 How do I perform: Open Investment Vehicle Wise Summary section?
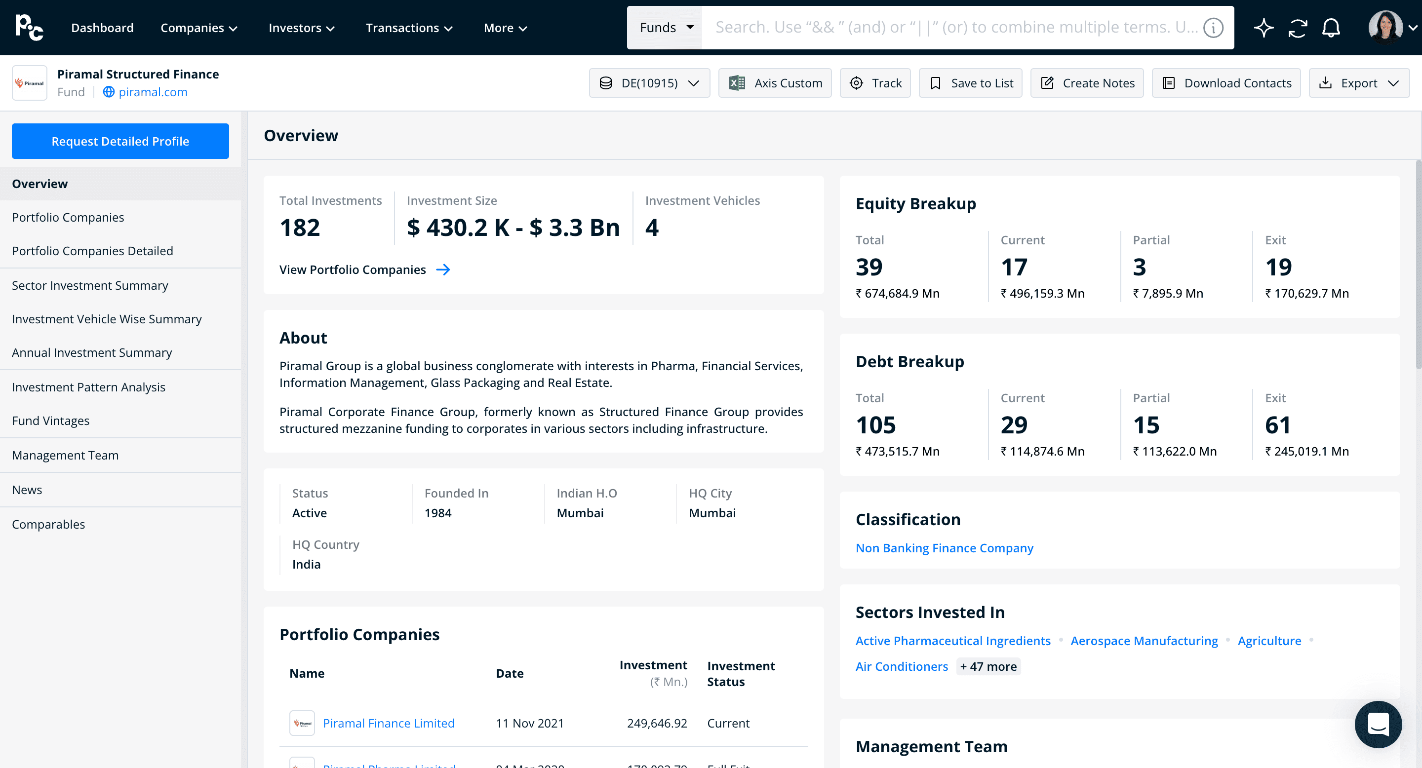click(x=120, y=319)
